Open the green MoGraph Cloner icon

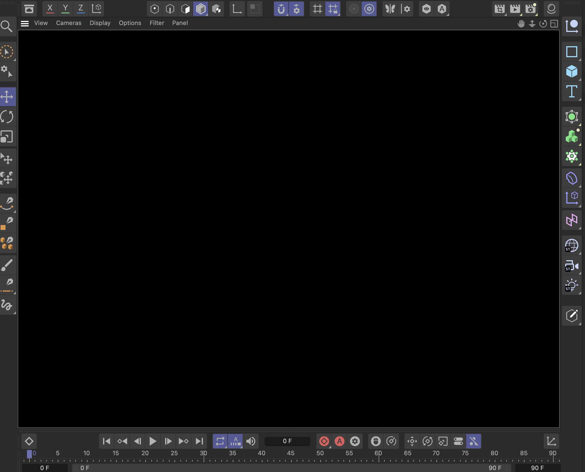[572, 136]
